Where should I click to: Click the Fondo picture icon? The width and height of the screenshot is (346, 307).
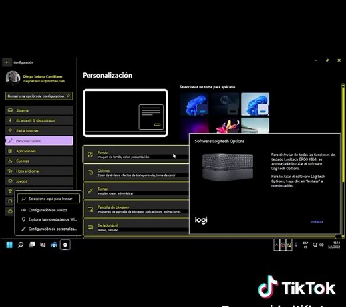[90, 155]
